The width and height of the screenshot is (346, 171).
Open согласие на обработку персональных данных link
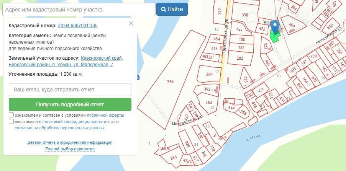(59, 128)
